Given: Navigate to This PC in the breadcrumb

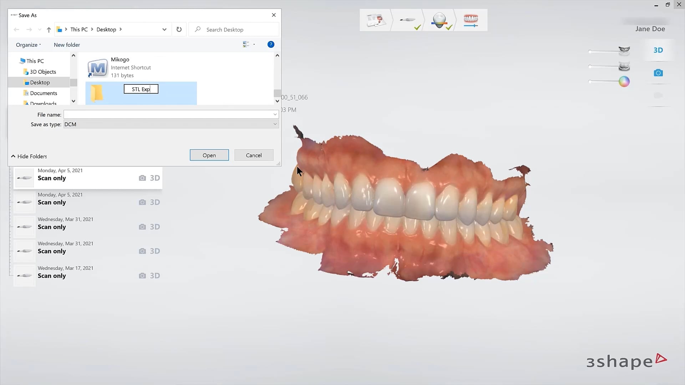Looking at the screenshot, I should click(80, 29).
